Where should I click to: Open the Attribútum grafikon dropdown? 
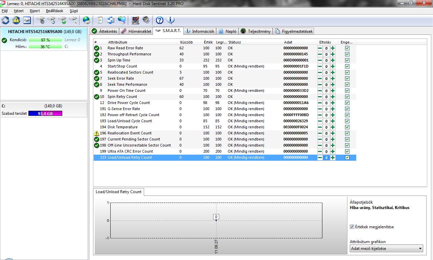[x=386, y=249]
